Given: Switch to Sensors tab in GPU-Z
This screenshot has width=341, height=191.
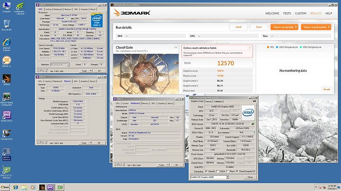Looking at the screenshot, I should (208, 101).
